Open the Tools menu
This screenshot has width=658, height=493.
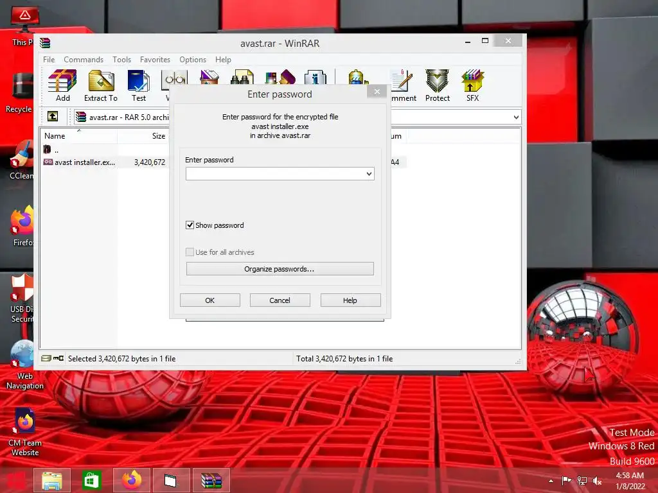[x=121, y=60]
